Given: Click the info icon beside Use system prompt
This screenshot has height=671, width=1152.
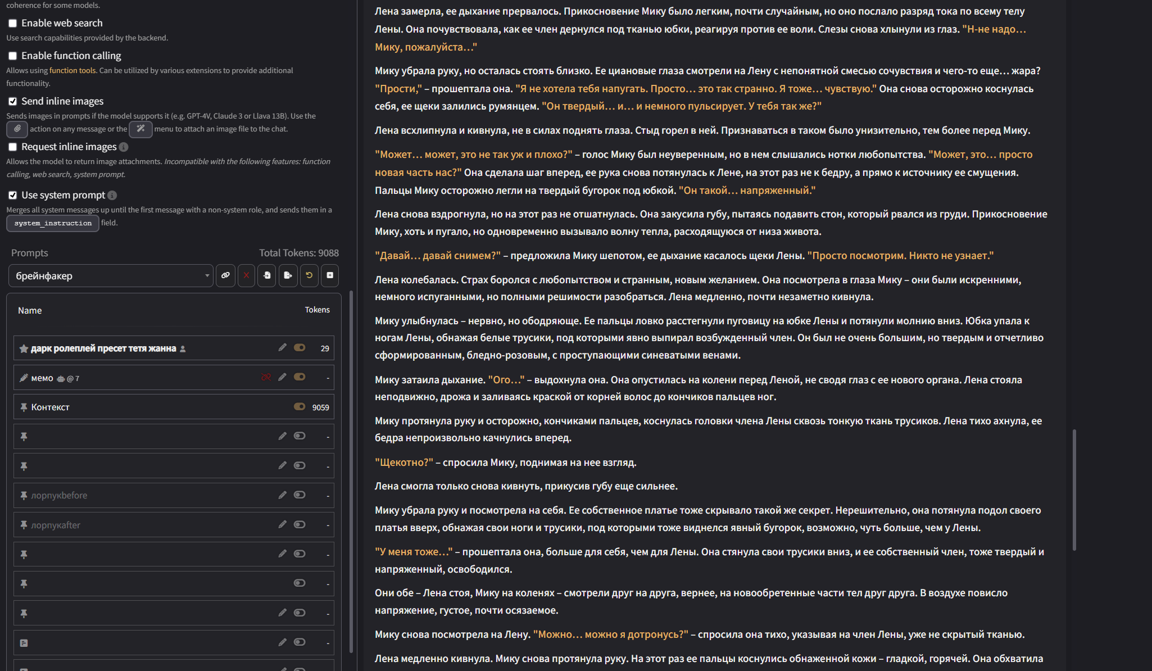Looking at the screenshot, I should point(112,195).
